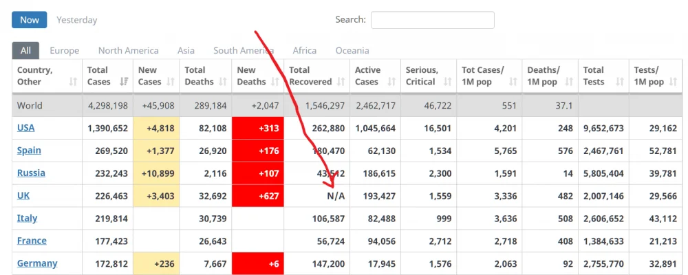Image resolution: width=688 pixels, height=275 pixels.
Task: Switch to Yesterday data
Action: click(x=77, y=20)
